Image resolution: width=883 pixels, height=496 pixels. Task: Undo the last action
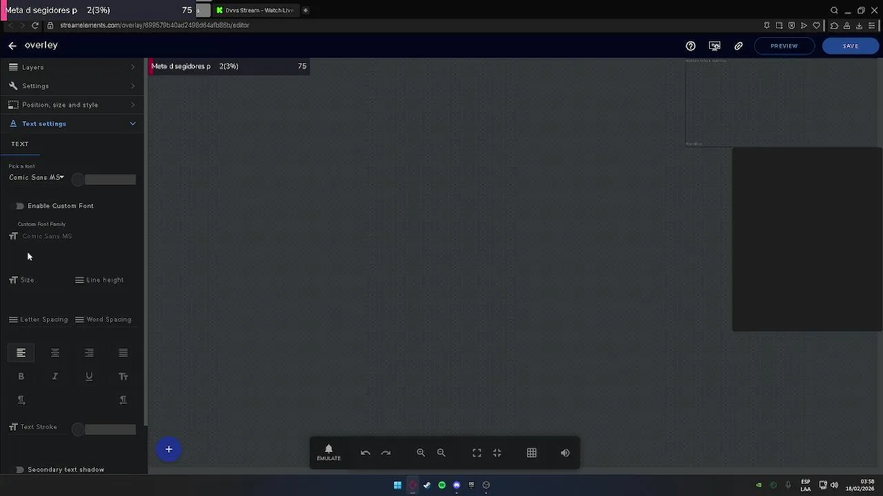(x=366, y=453)
